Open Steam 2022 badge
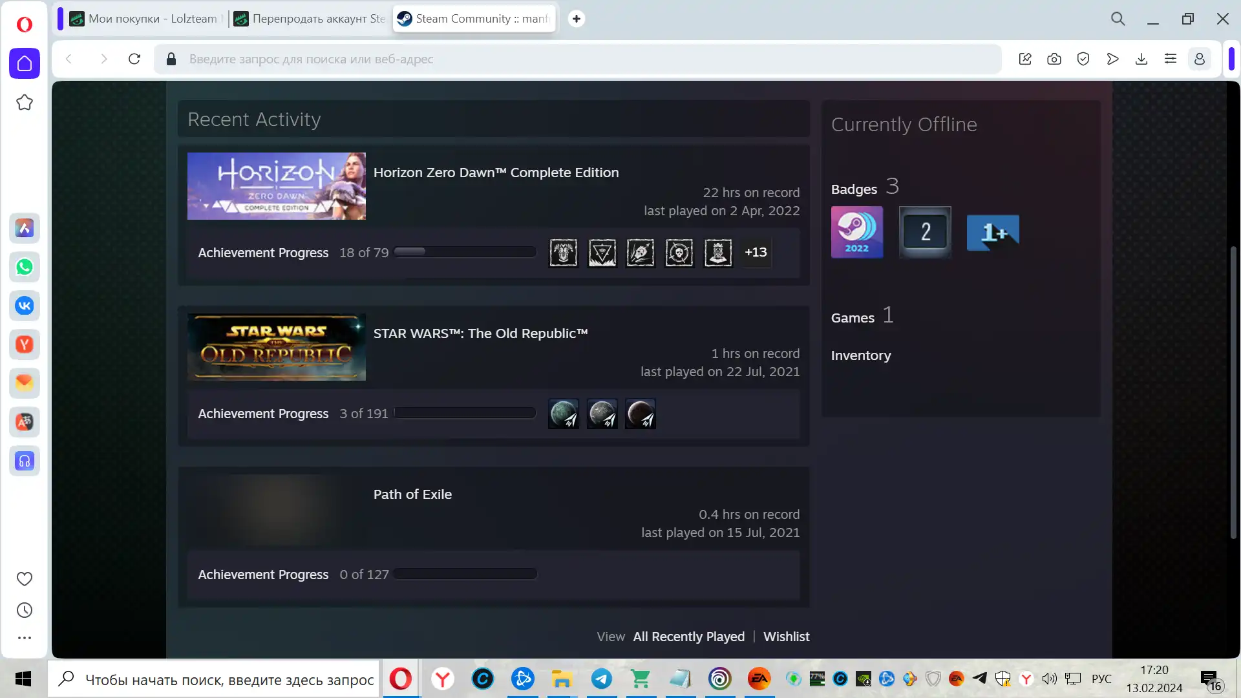This screenshot has height=698, width=1241. 857,232
